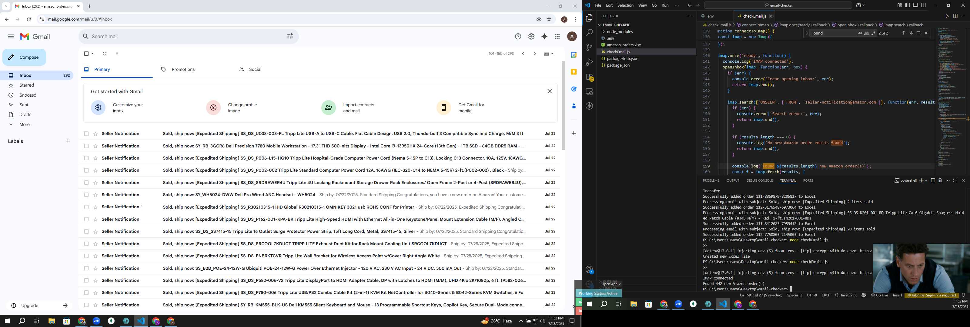Click the Gmail Compose button
Viewport: 970px width, 327px height.
pos(24,57)
